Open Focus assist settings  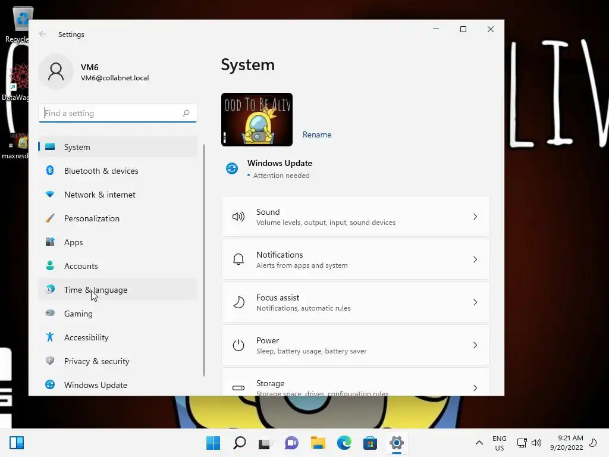tap(356, 302)
